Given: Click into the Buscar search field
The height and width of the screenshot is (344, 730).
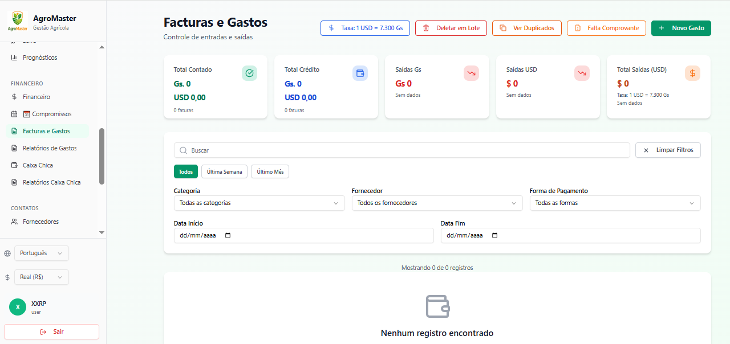Looking at the screenshot, I should (401, 150).
